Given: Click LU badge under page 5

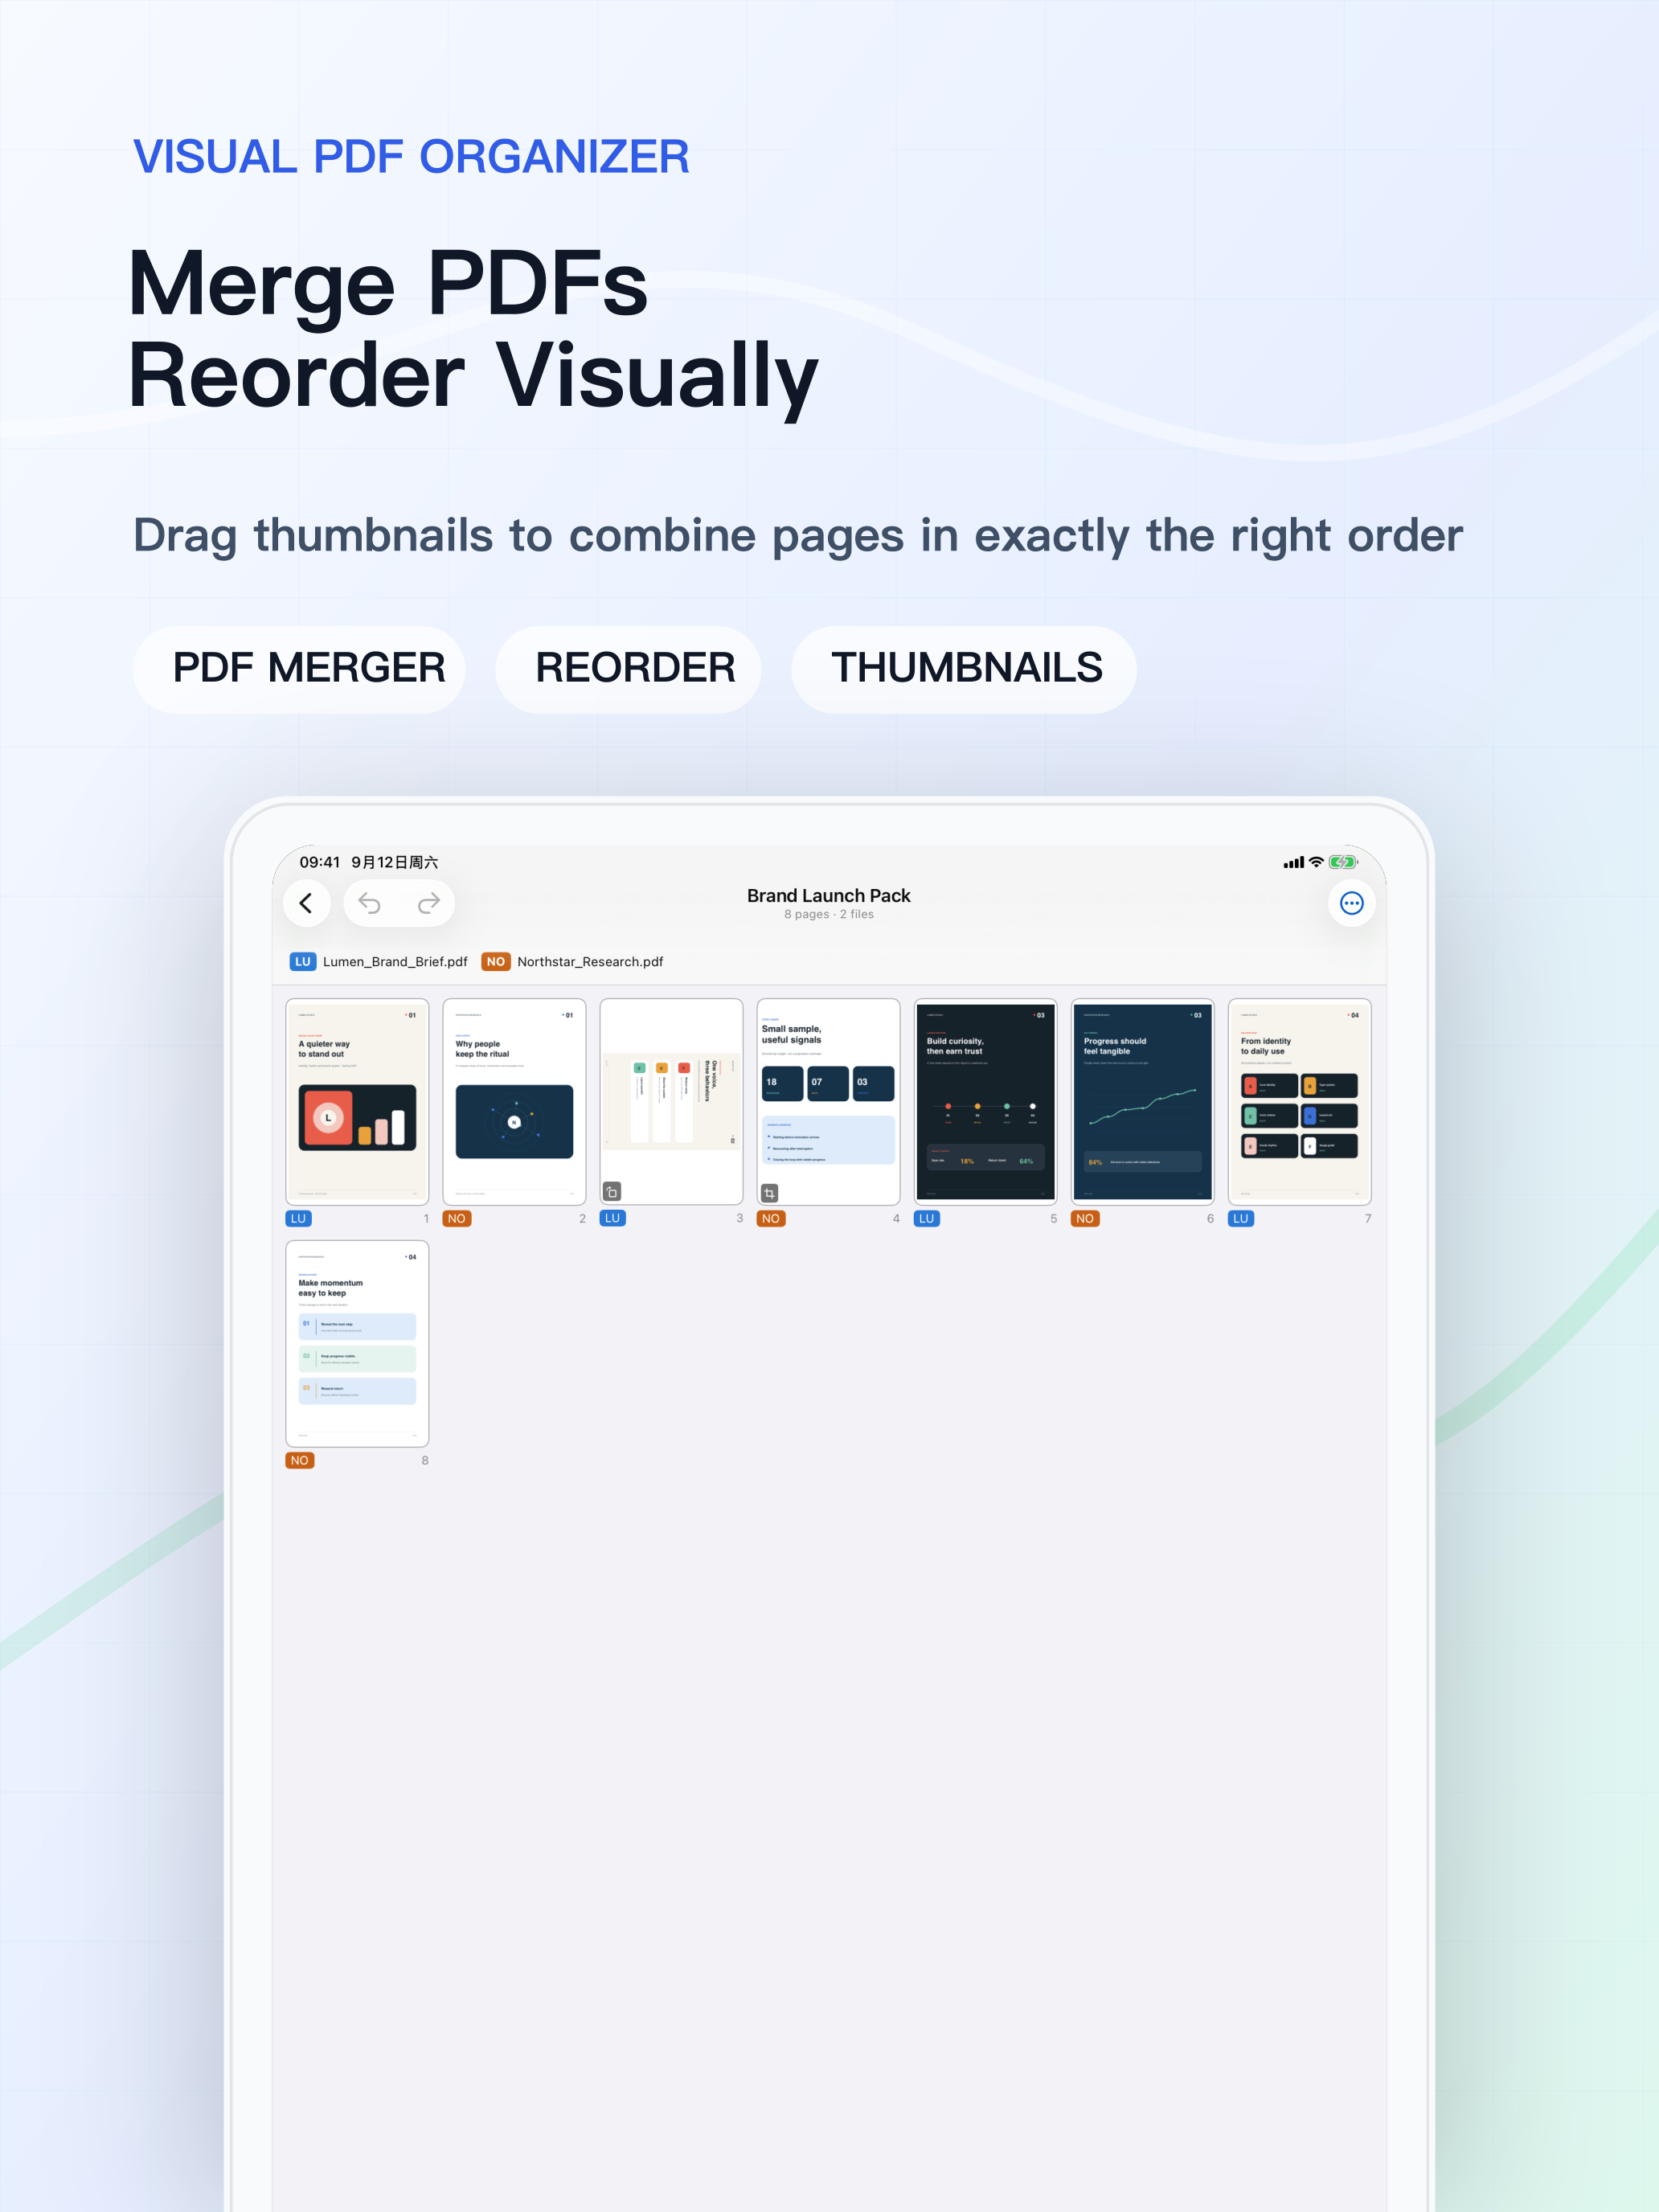Looking at the screenshot, I should pyautogui.click(x=926, y=1218).
